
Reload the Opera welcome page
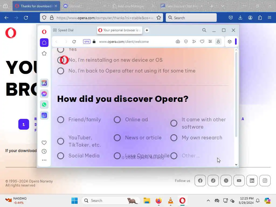click(74, 42)
